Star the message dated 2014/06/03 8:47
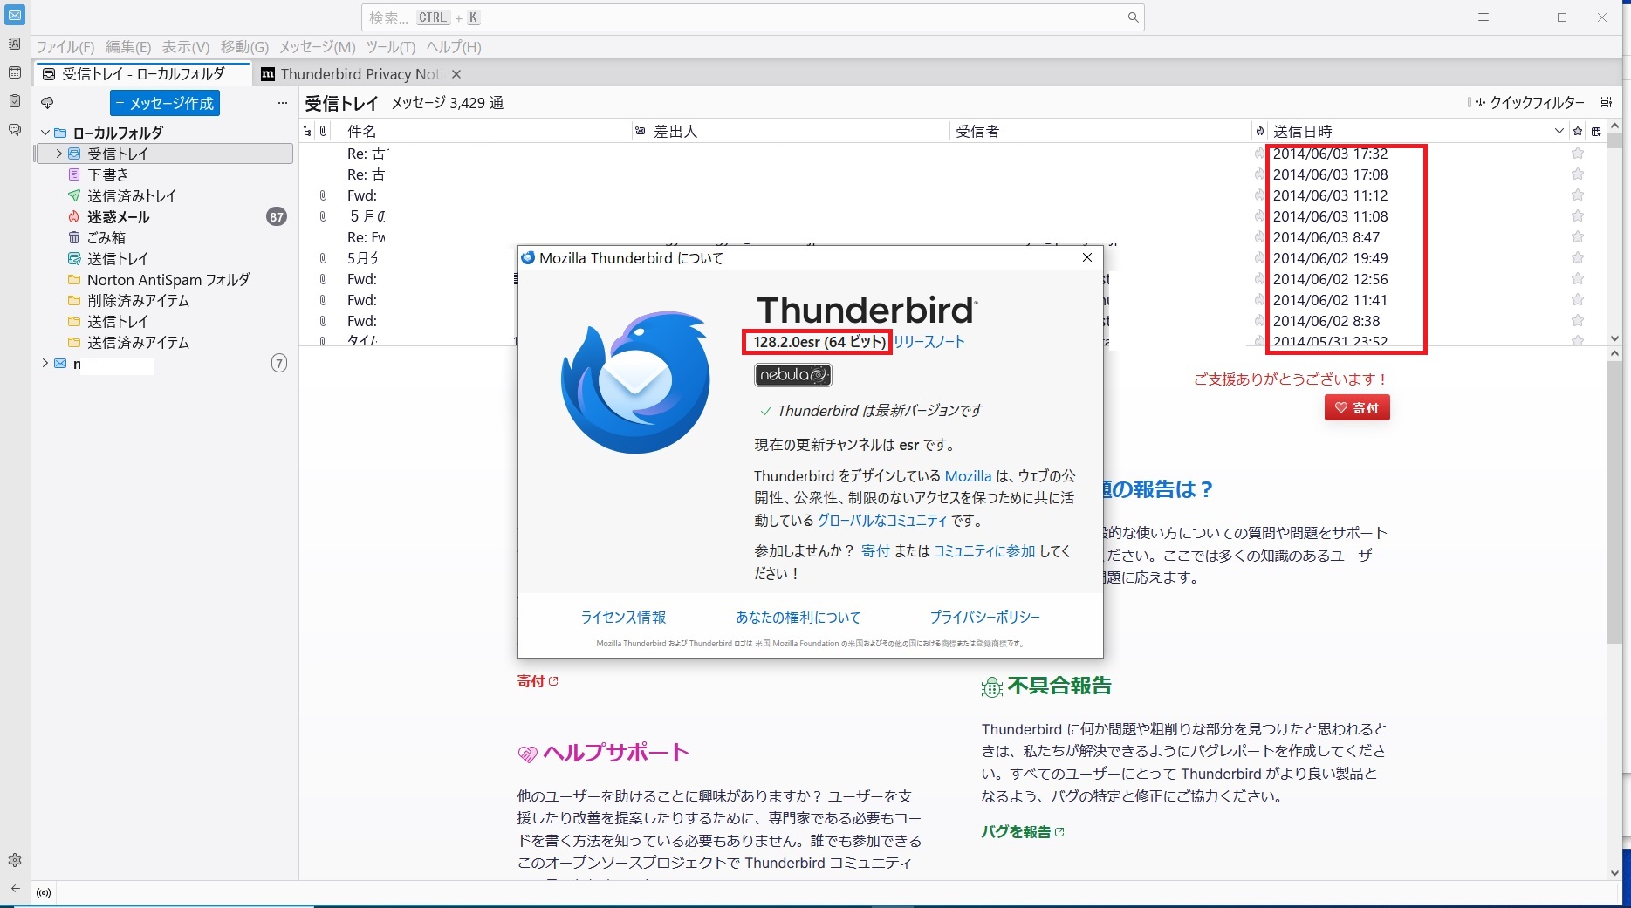 pos(1578,237)
